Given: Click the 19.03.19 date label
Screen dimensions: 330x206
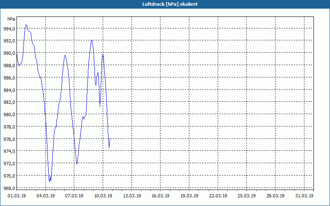Looking at the screenshot, I should pyautogui.click(x=189, y=196).
